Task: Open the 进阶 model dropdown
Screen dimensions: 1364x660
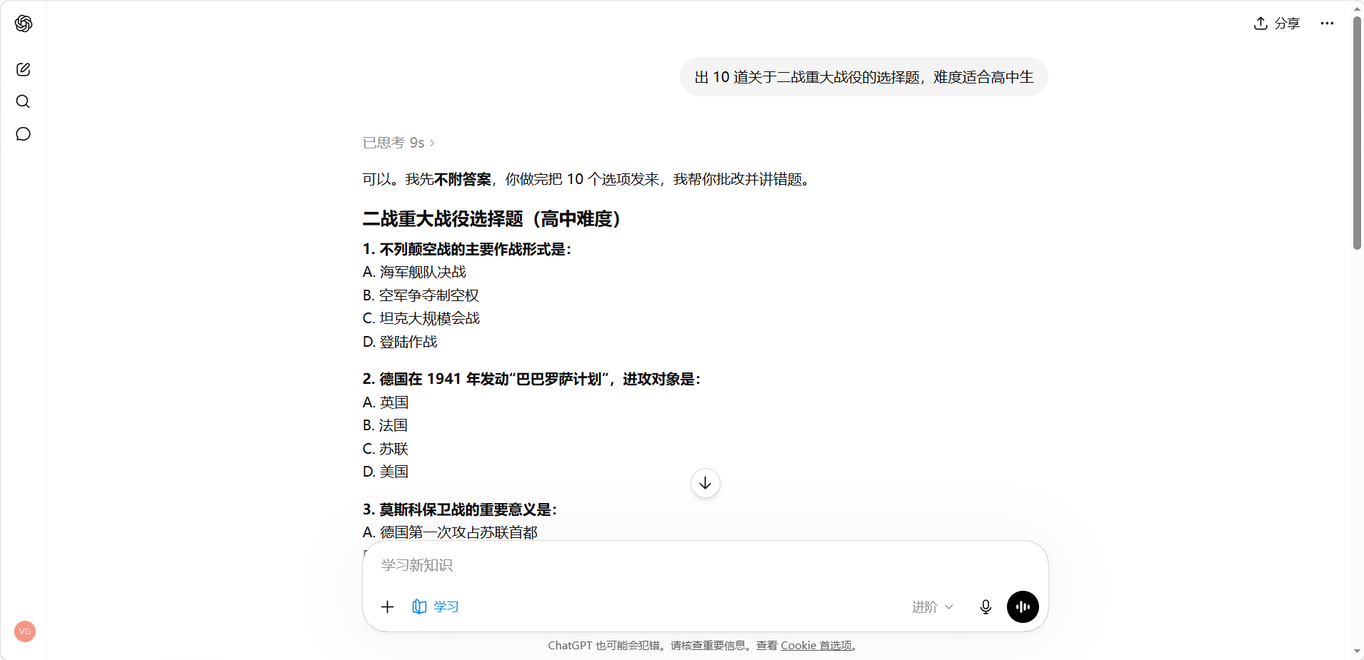Action: [x=933, y=607]
